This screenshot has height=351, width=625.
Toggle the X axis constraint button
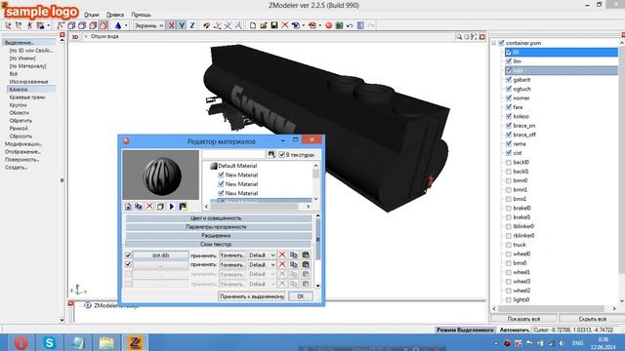(171, 25)
